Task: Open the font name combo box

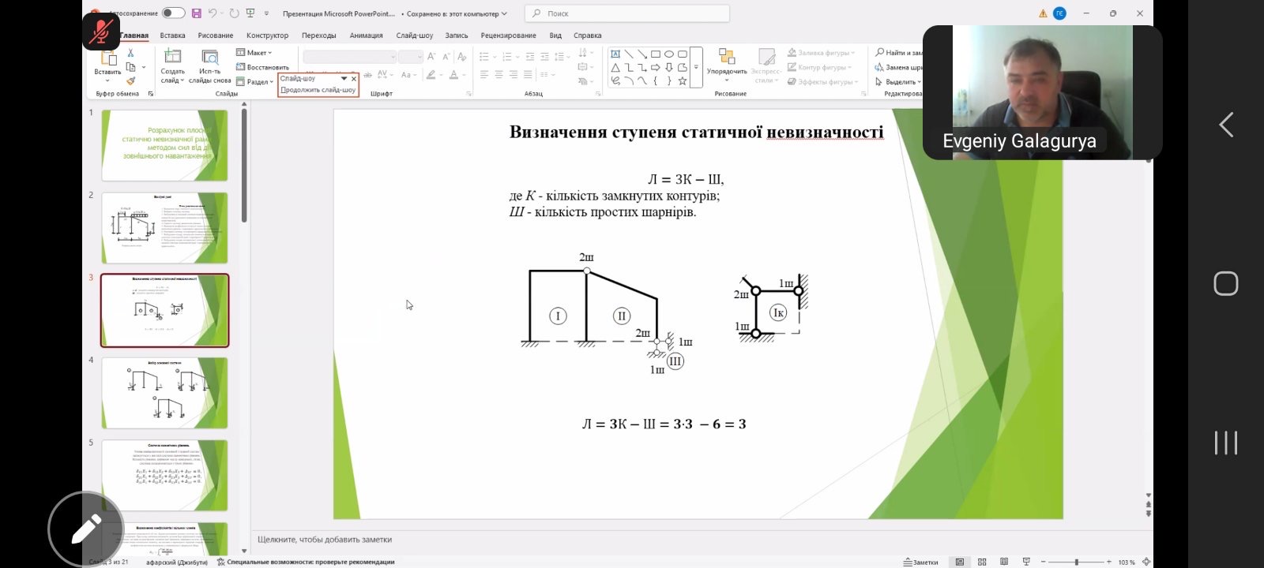Action: 349,57
